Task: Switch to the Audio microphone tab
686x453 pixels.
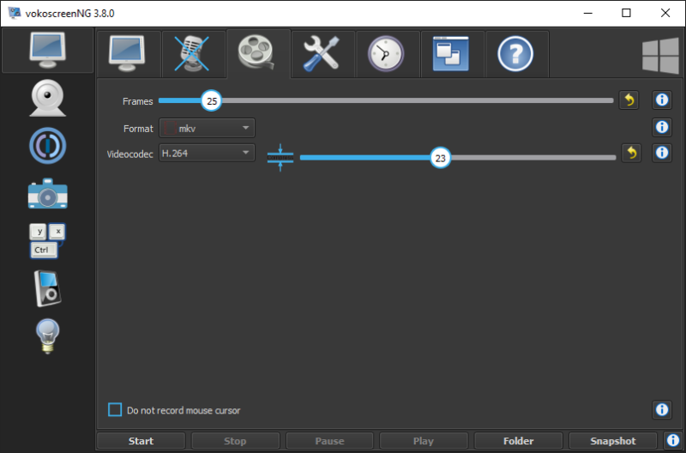Action: (x=192, y=54)
